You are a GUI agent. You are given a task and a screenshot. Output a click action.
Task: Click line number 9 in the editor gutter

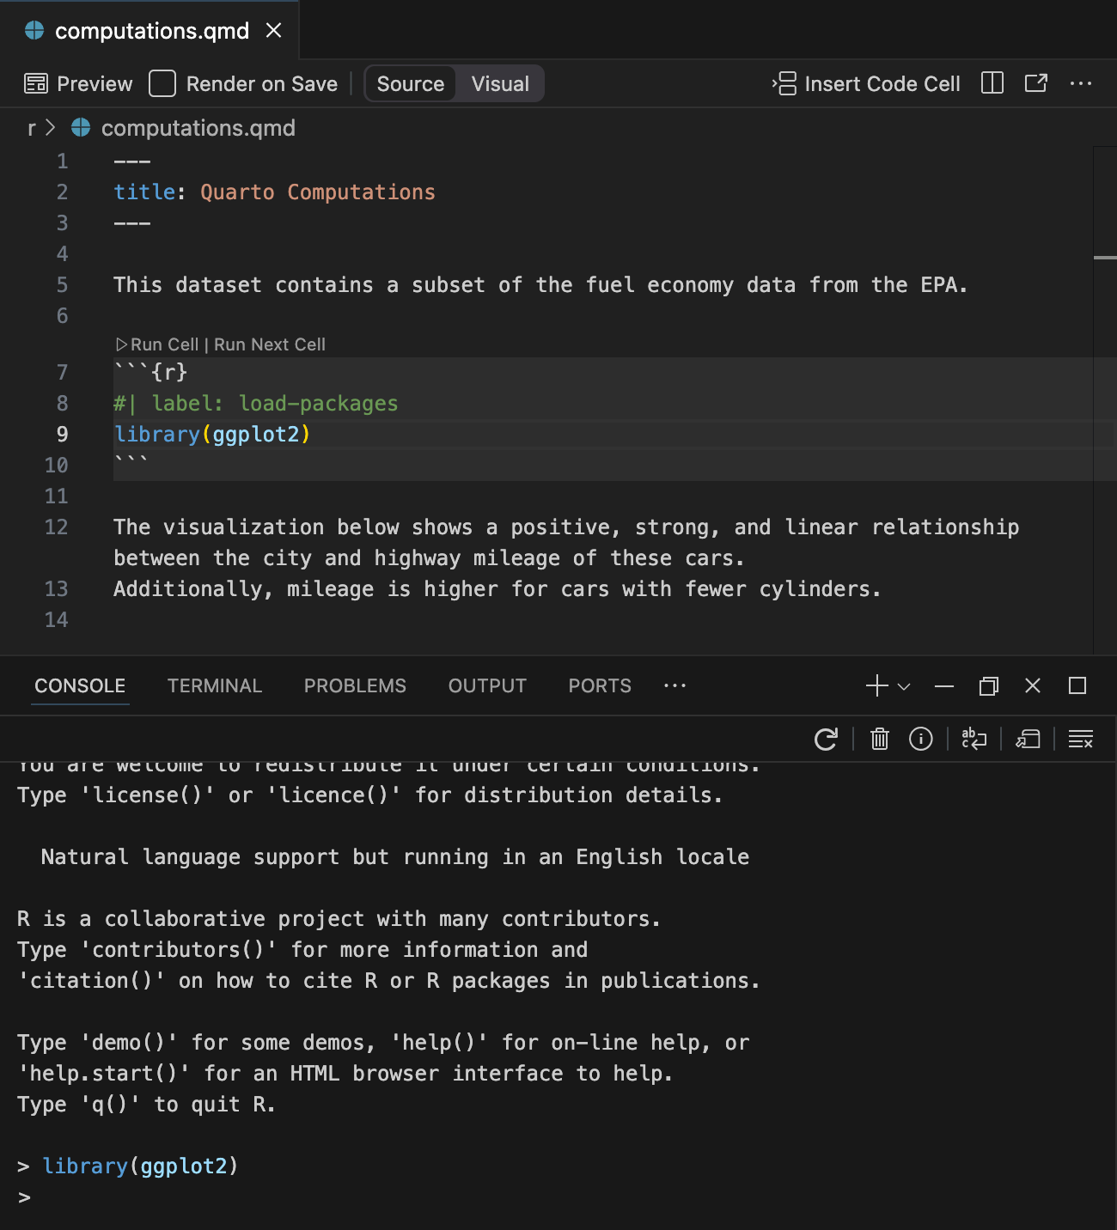61,435
